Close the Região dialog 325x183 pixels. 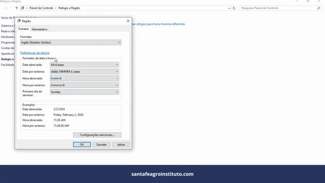[x=128, y=21]
